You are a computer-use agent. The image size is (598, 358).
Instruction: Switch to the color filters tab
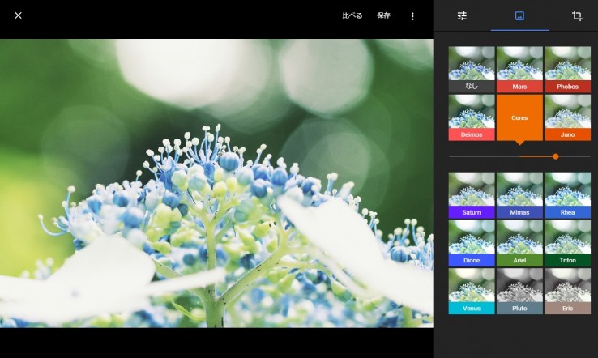click(519, 16)
